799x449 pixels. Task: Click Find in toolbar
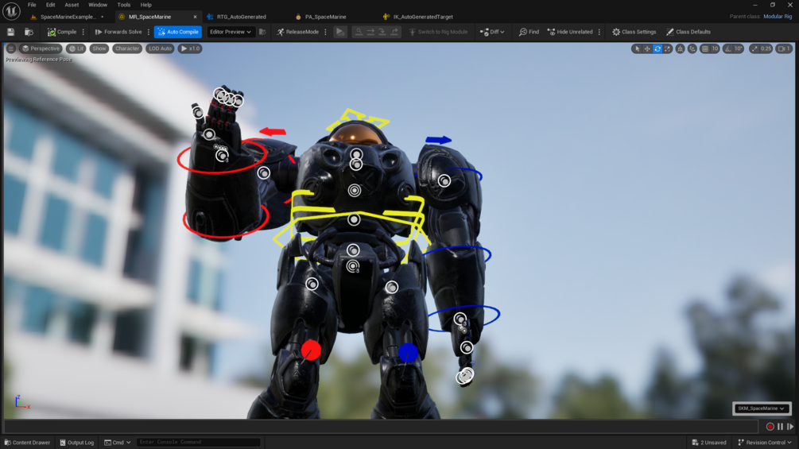tap(529, 32)
